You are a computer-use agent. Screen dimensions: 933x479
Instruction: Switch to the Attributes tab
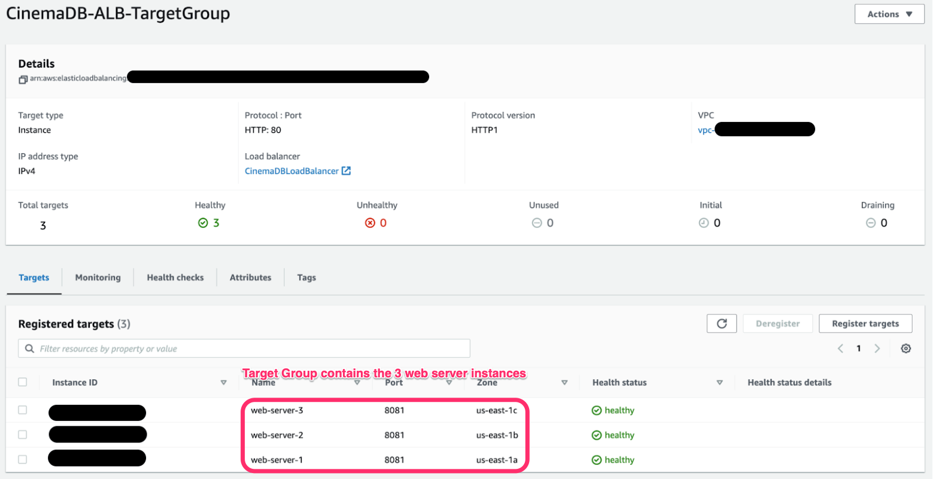click(x=250, y=277)
